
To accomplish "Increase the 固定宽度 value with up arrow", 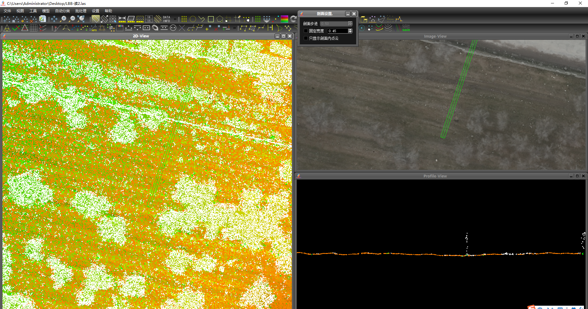I will (x=350, y=30).
